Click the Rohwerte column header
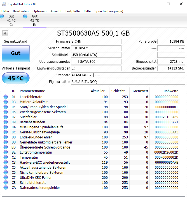187x197 pixels. [165, 91]
